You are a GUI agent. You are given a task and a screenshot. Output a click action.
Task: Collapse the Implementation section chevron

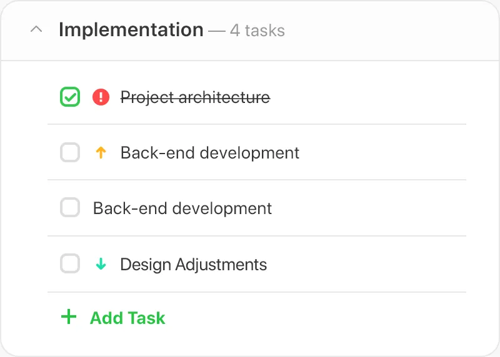point(36,29)
